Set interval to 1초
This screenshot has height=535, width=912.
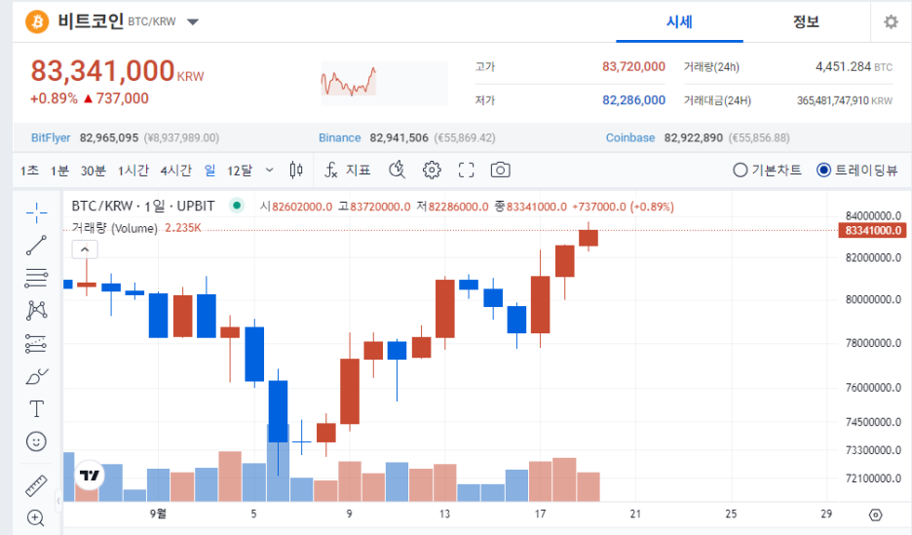tap(29, 171)
